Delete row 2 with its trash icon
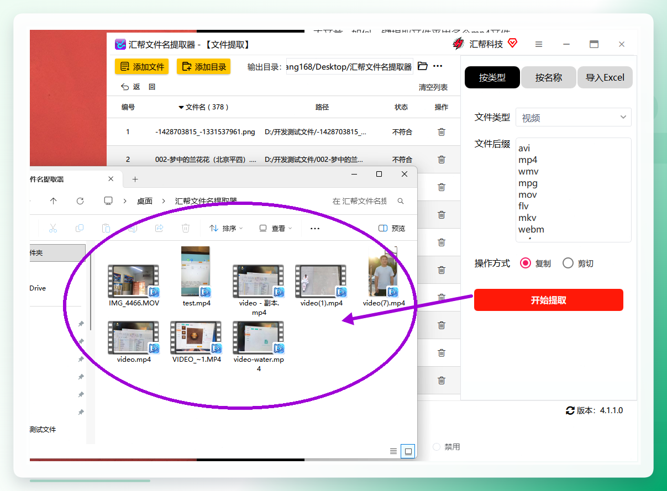 441,160
